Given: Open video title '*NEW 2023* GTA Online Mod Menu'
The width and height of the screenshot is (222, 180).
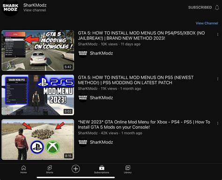Looking at the screenshot, I should (144, 125).
